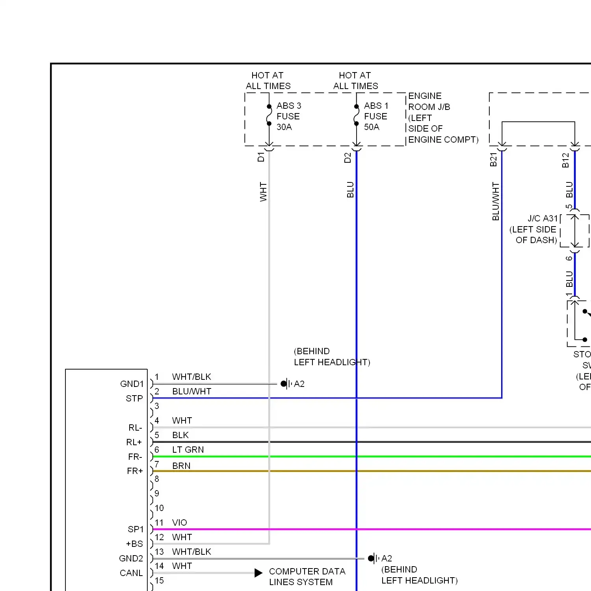Viewport: 591px width, 591px height.
Task: Click the WHT/BLK wire color on pin 1
Action: tap(191, 377)
